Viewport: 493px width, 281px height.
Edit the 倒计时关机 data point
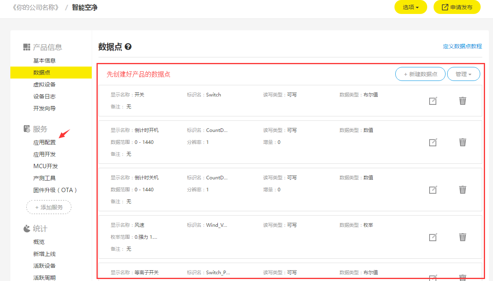(x=433, y=190)
